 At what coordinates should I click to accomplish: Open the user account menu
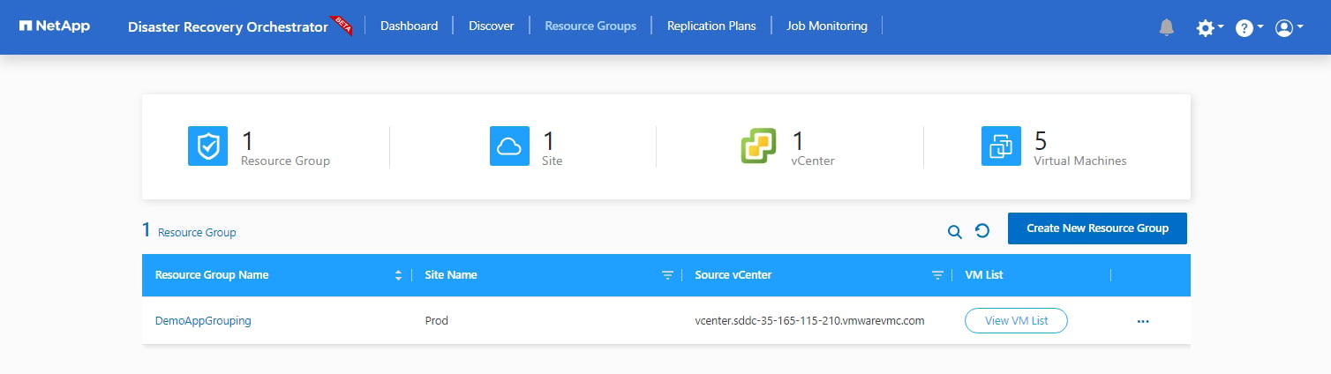click(1289, 27)
